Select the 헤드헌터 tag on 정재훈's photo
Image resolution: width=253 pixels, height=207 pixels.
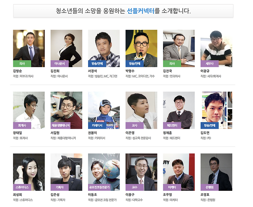tap(172, 125)
